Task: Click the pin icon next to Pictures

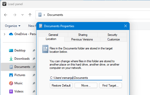Action: (x=34, y=75)
